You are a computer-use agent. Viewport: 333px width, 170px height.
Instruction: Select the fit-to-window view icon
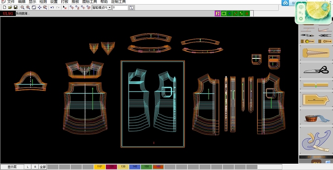point(34,7)
